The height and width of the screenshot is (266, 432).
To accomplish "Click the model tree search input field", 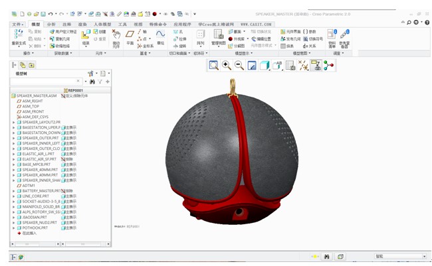I will pyautogui.click(x=46, y=82).
